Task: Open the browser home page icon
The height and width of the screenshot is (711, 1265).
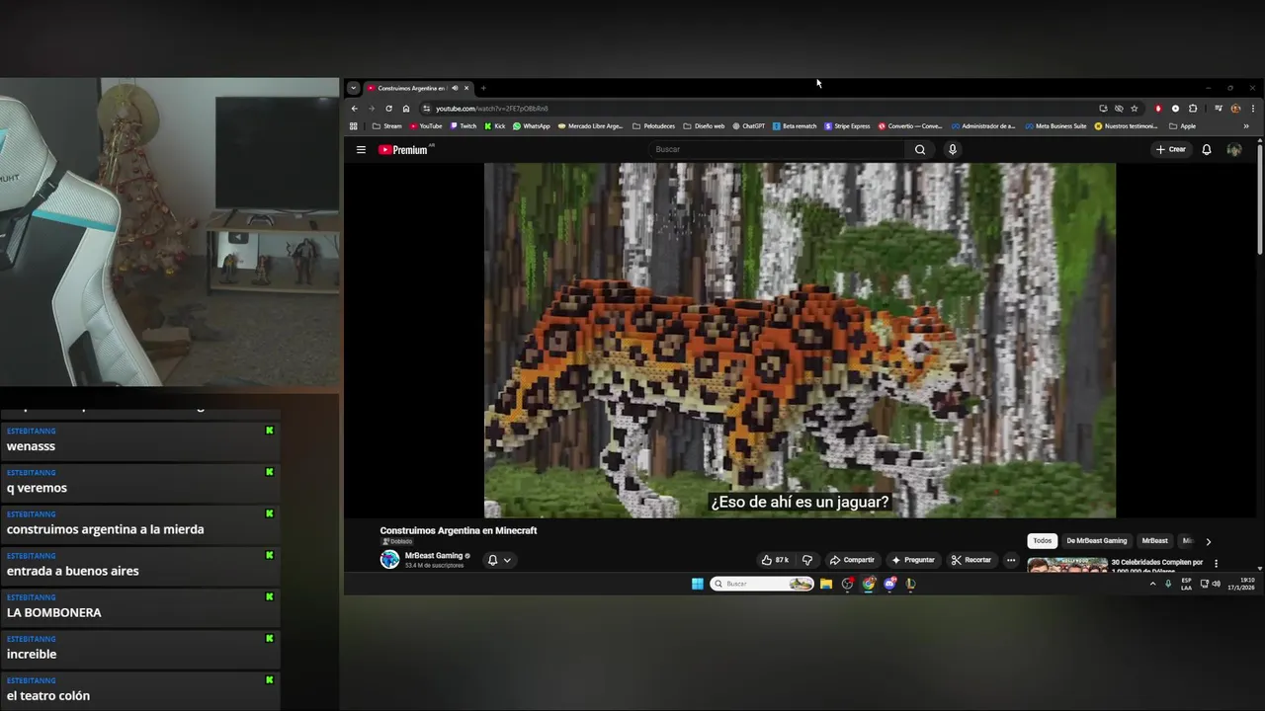Action: pyautogui.click(x=405, y=109)
